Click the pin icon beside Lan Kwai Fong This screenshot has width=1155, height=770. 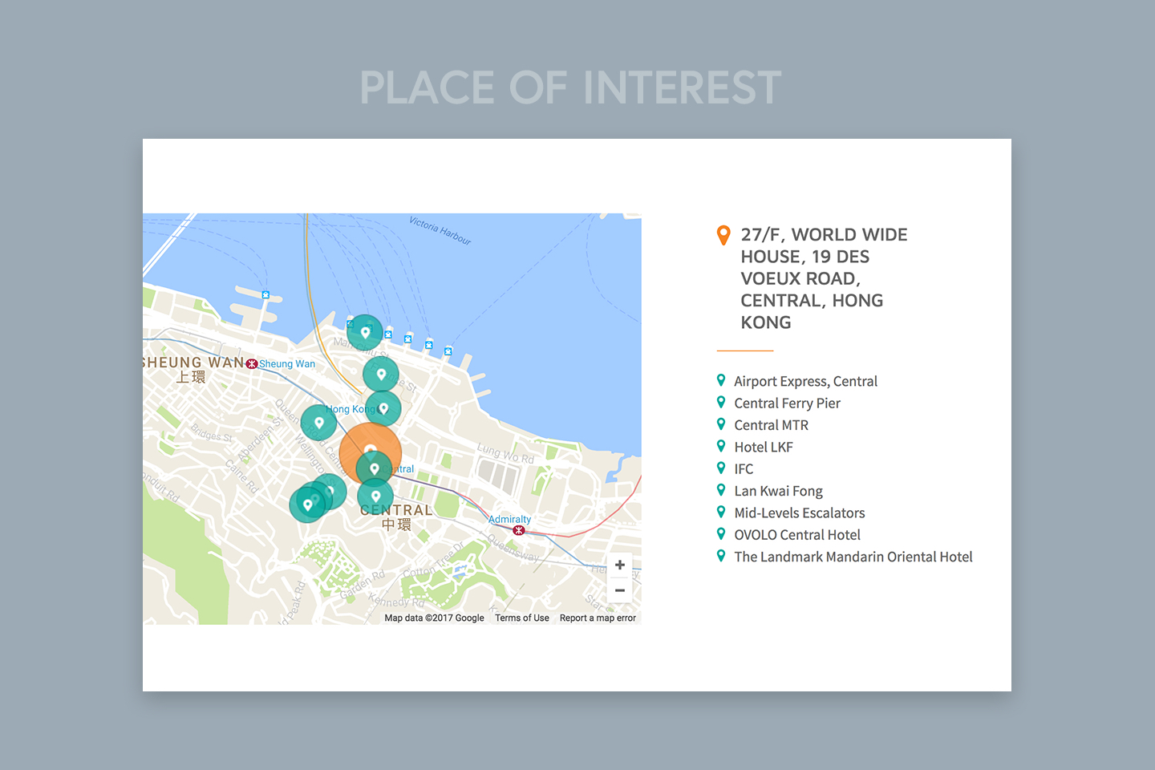(721, 489)
